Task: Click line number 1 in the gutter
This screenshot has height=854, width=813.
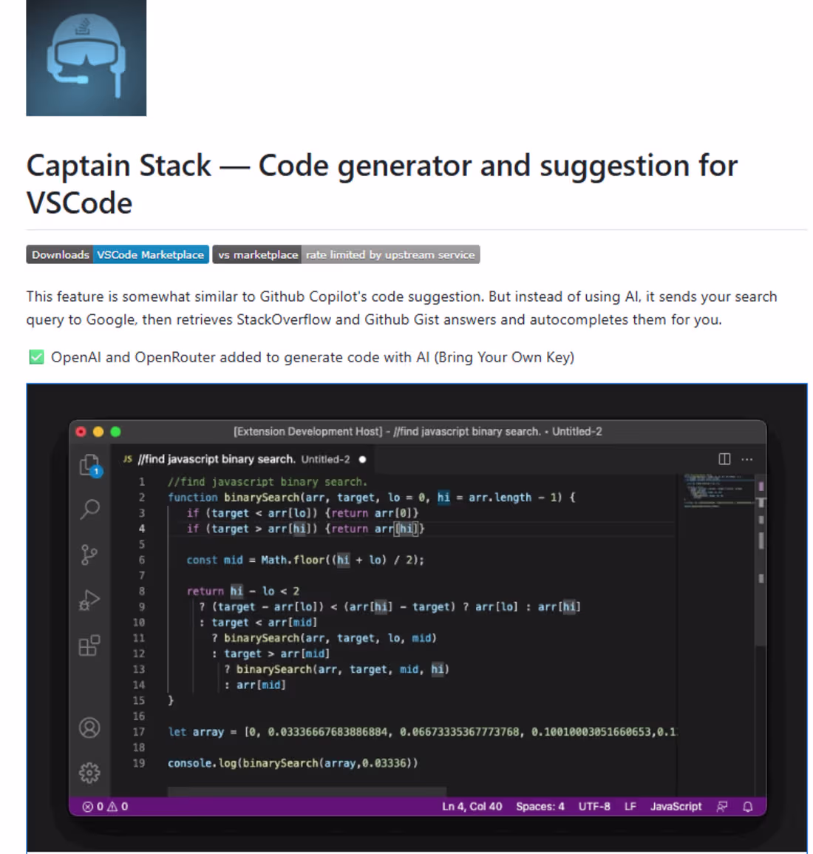Action: [142, 481]
